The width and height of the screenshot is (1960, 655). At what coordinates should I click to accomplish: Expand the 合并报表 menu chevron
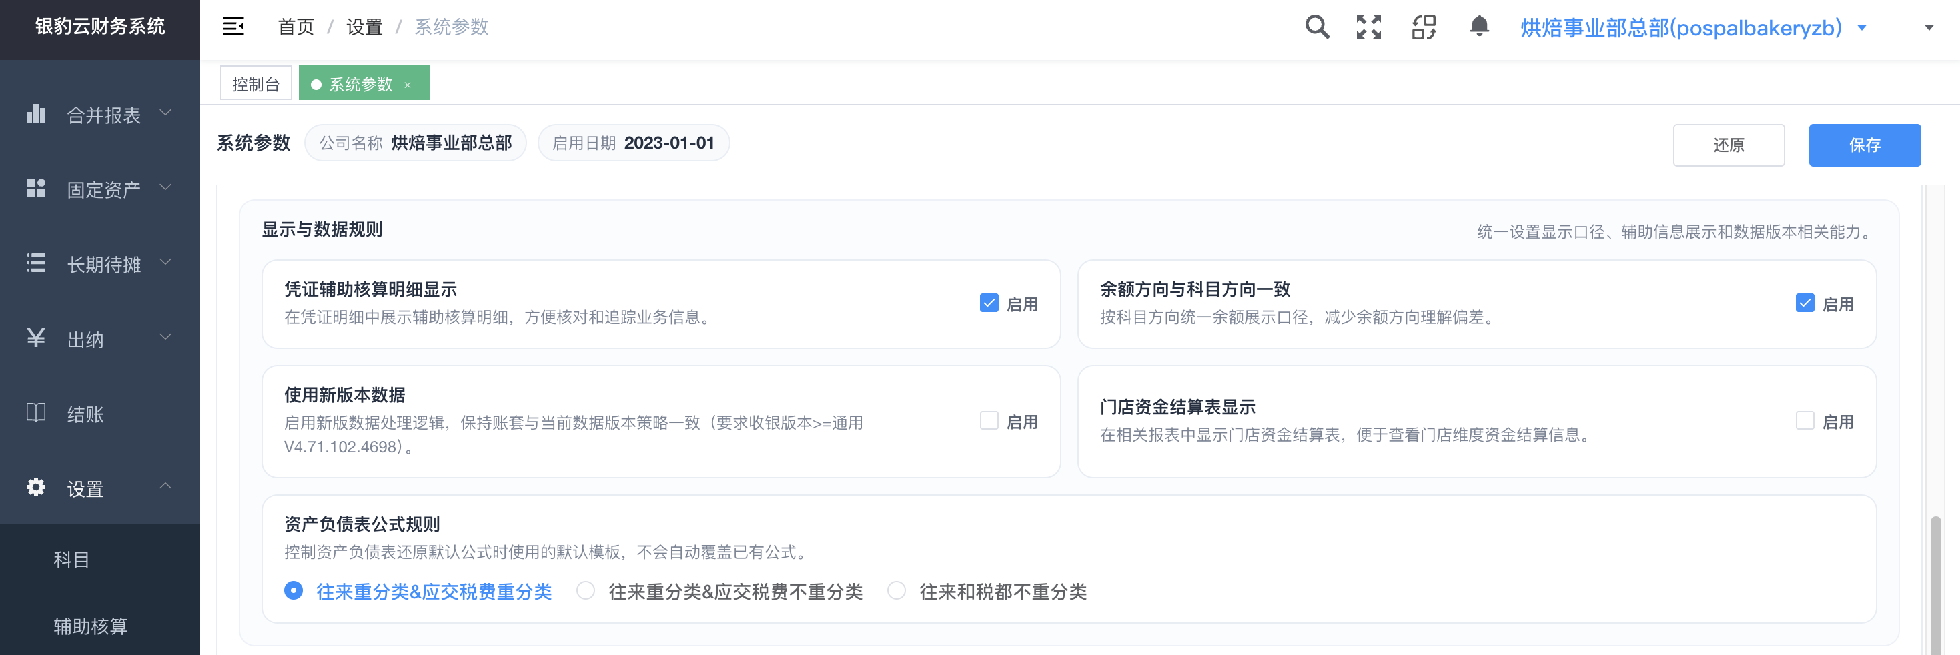point(165,113)
